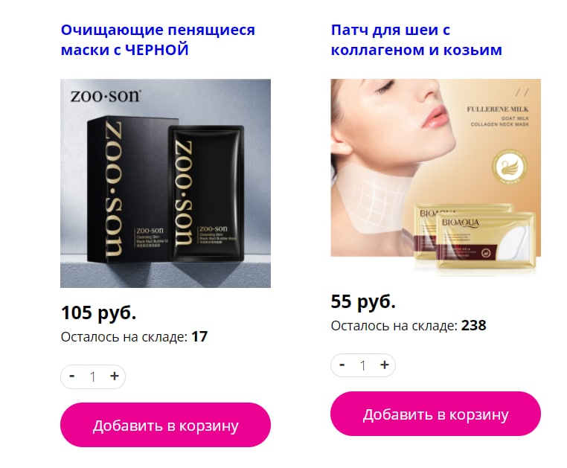Click the 105 руб. price label

coord(98,312)
